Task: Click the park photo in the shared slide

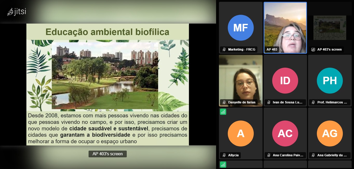Action: (x=105, y=75)
